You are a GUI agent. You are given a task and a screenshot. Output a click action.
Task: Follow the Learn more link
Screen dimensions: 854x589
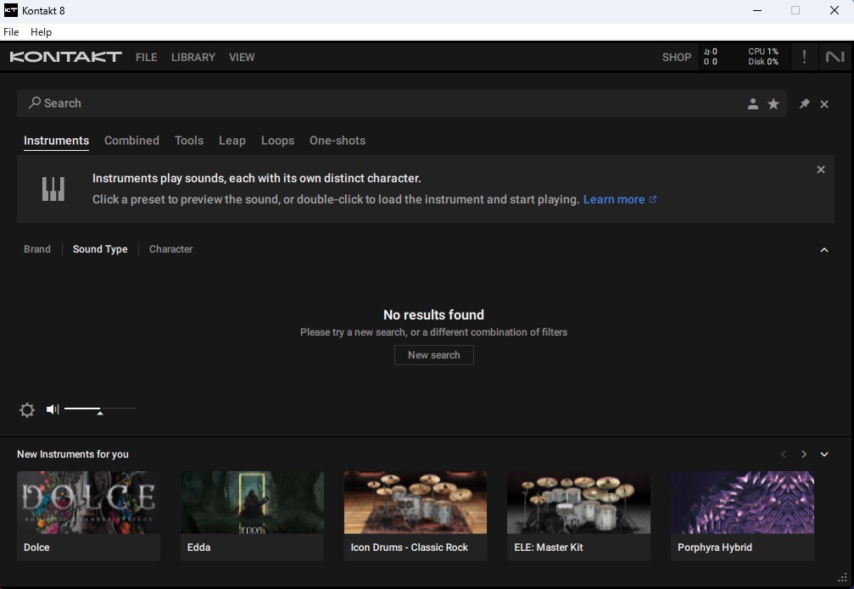tap(614, 199)
